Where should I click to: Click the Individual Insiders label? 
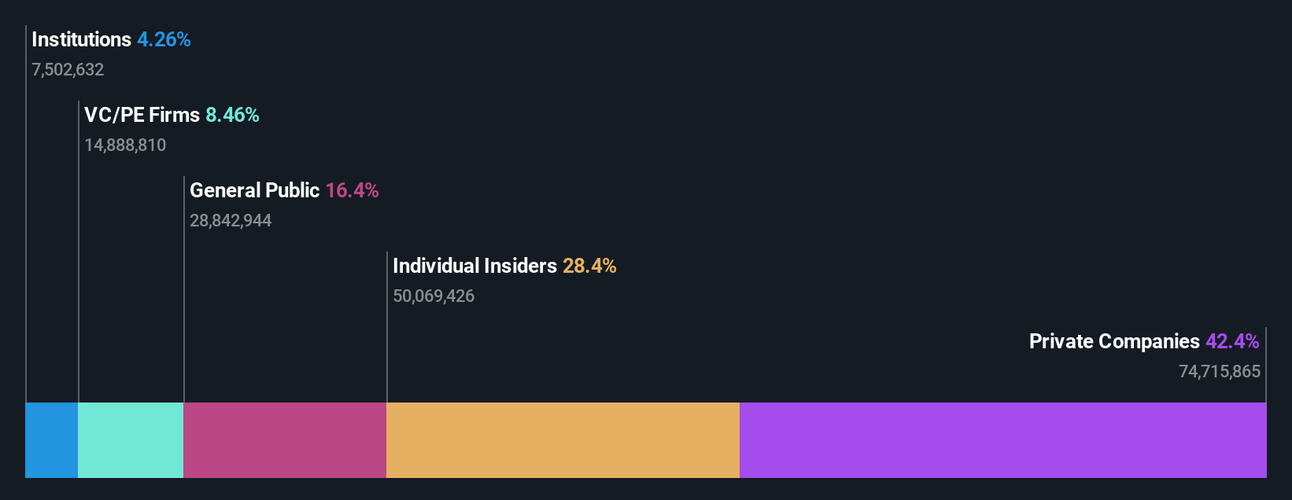[x=474, y=266]
